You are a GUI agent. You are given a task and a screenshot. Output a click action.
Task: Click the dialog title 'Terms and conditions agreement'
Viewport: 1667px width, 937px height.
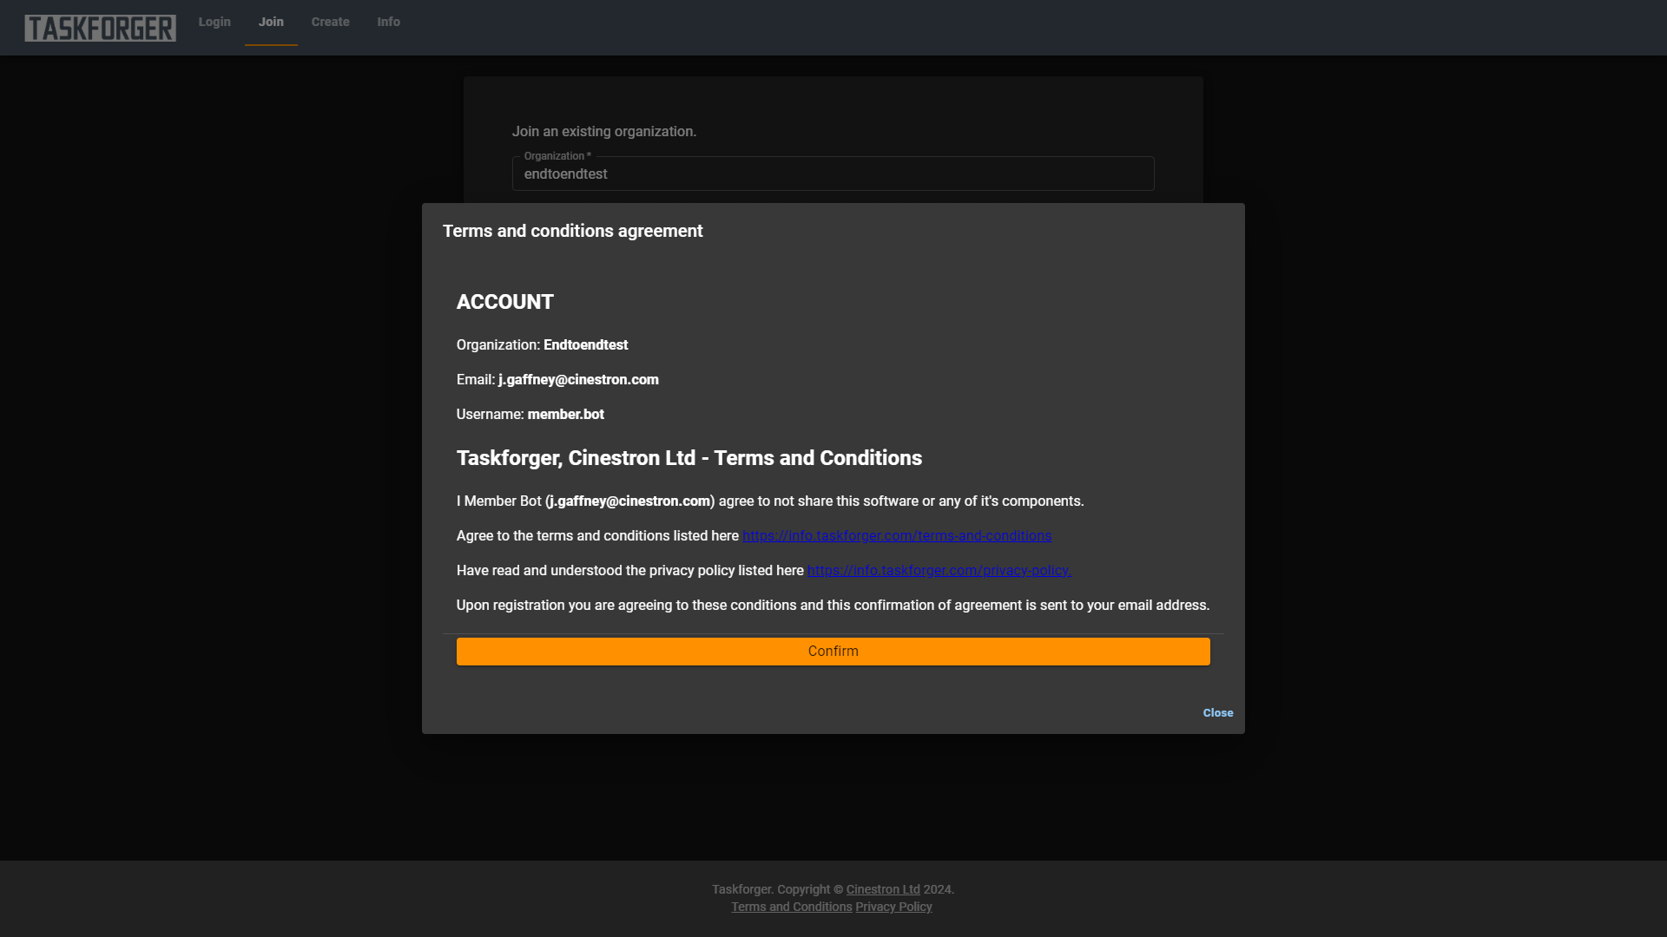coord(572,232)
